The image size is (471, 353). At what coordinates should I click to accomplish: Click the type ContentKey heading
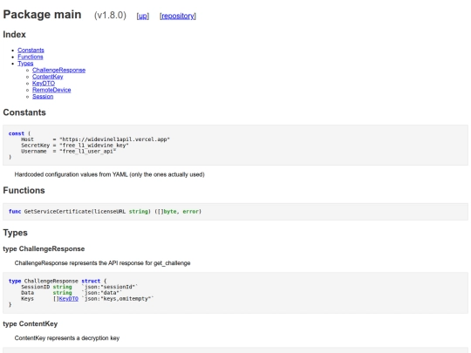pos(31,324)
